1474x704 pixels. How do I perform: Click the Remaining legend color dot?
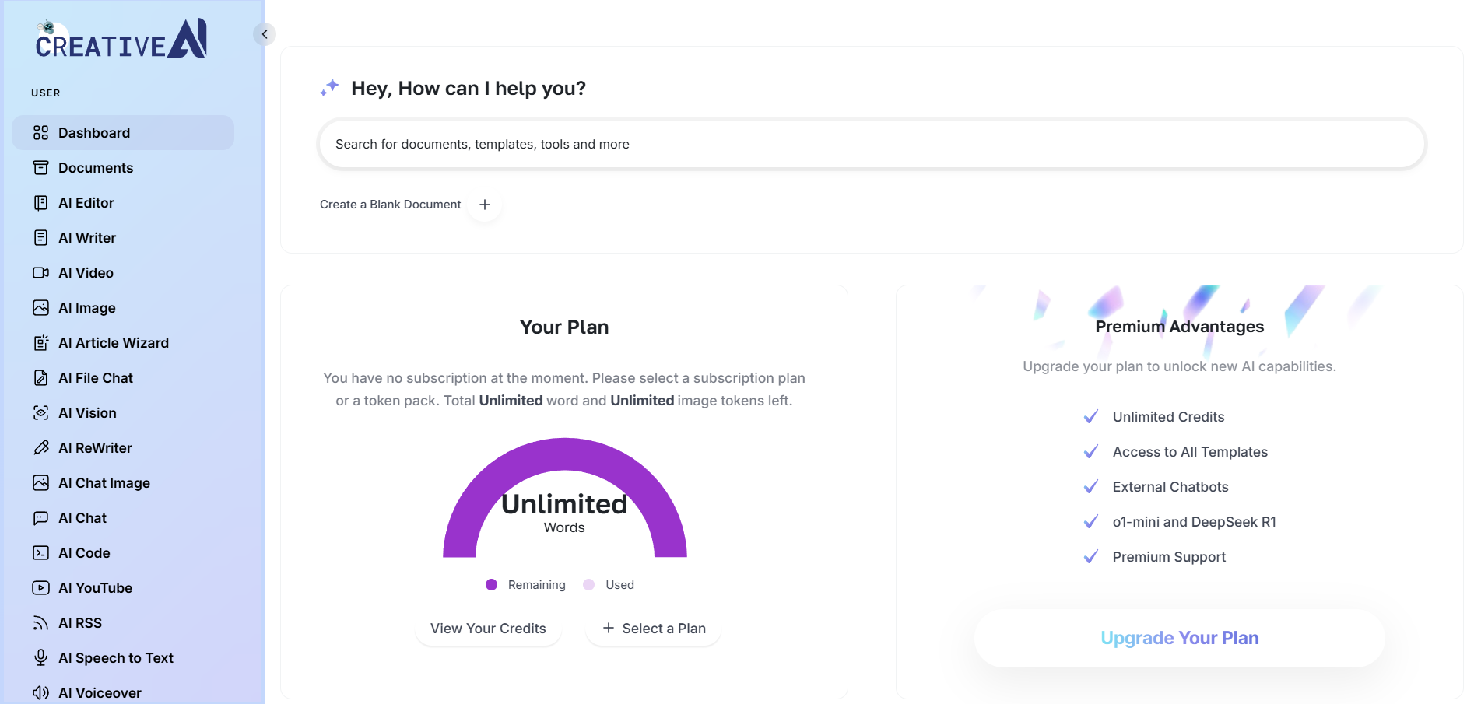491,585
